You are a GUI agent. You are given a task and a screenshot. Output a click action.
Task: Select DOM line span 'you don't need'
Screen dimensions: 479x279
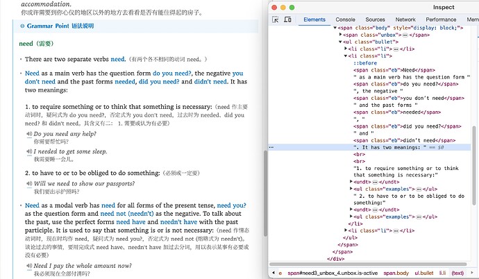pyautogui.click(x=409, y=98)
